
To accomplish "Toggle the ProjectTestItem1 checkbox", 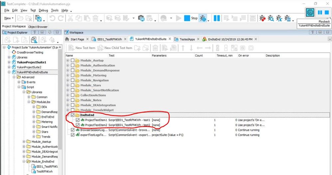I will (x=78, y=120).
